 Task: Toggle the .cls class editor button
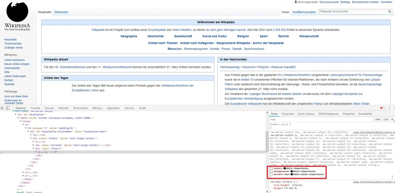click(x=385, y=119)
